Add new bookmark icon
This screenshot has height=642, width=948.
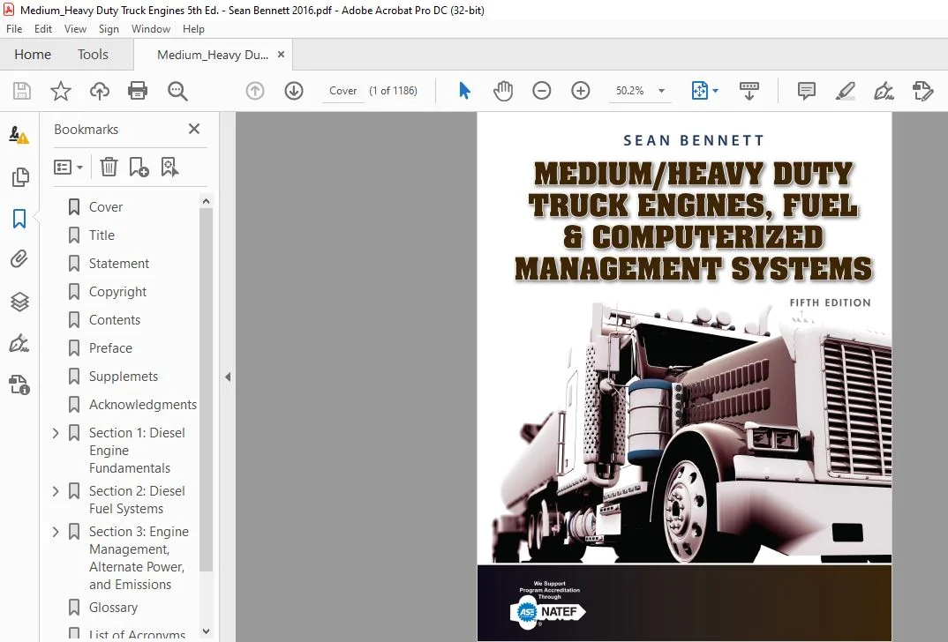139,167
